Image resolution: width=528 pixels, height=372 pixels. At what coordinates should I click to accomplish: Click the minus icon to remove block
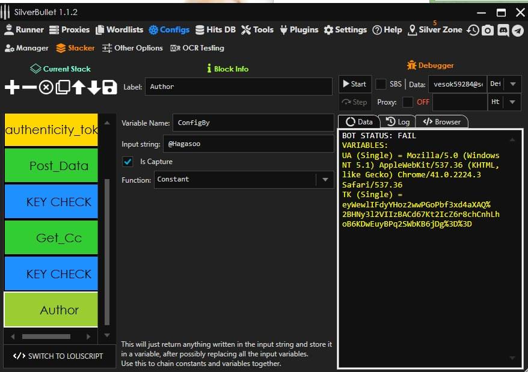(x=29, y=88)
